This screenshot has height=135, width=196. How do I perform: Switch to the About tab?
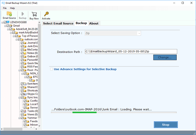pos(94,23)
